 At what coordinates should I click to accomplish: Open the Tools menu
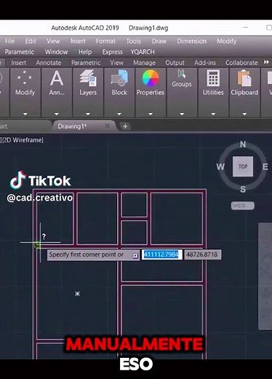(x=133, y=41)
